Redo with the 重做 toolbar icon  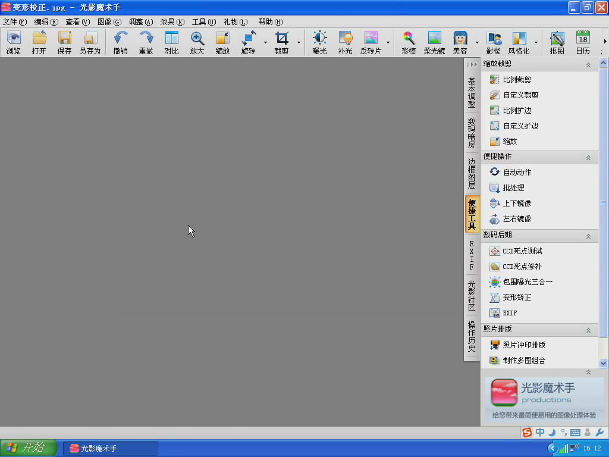point(146,42)
